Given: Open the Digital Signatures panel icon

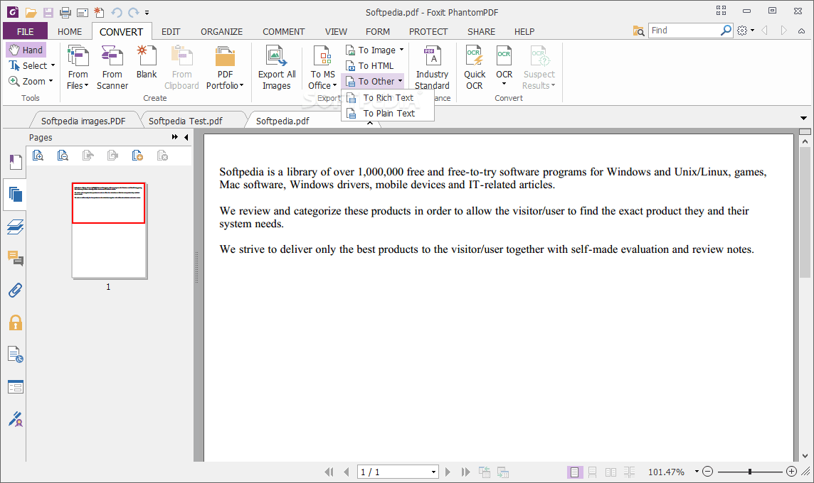Looking at the screenshot, I should (15, 419).
